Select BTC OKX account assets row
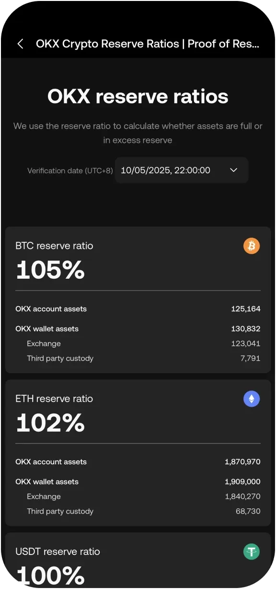276x589 pixels. (138, 309)
